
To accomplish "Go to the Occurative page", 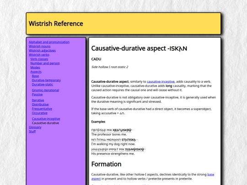I will coord(40,113).
